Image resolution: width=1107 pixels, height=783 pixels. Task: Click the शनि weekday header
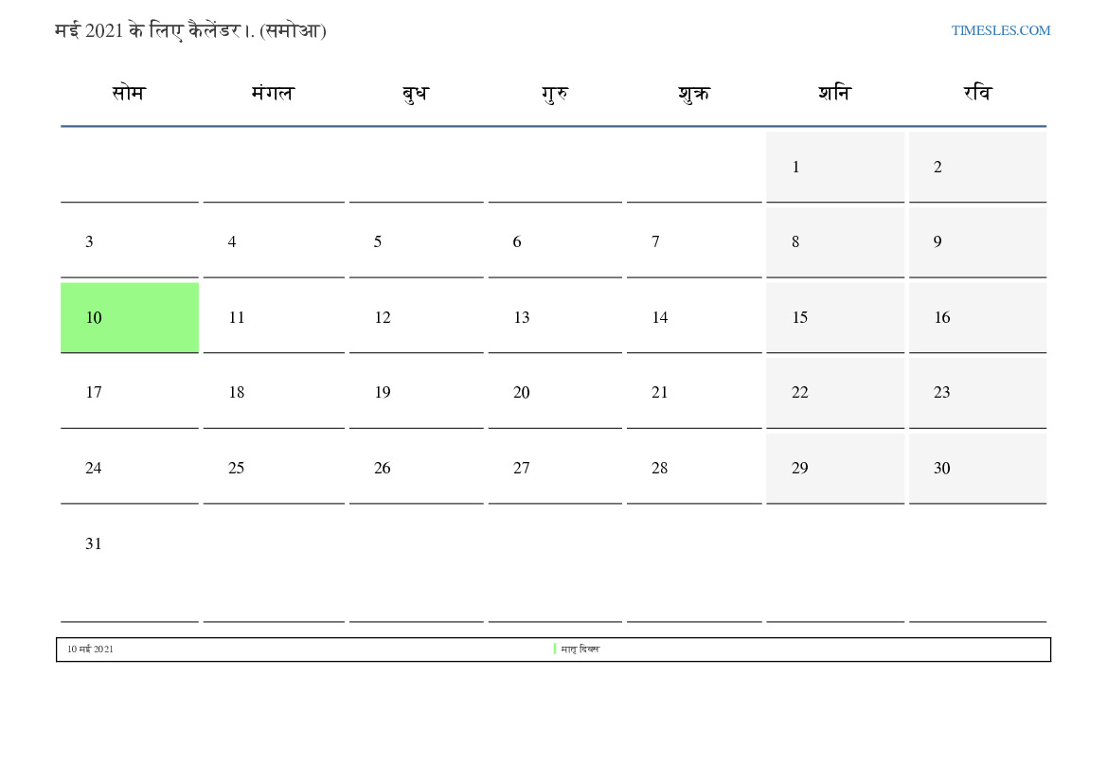[834, 94]
